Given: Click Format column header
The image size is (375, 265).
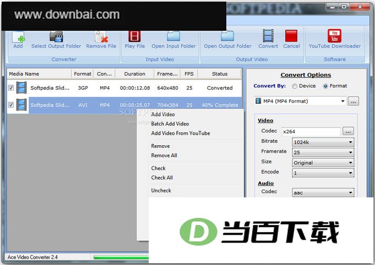Looking at the screenshot, I should (x=83, y=74).
